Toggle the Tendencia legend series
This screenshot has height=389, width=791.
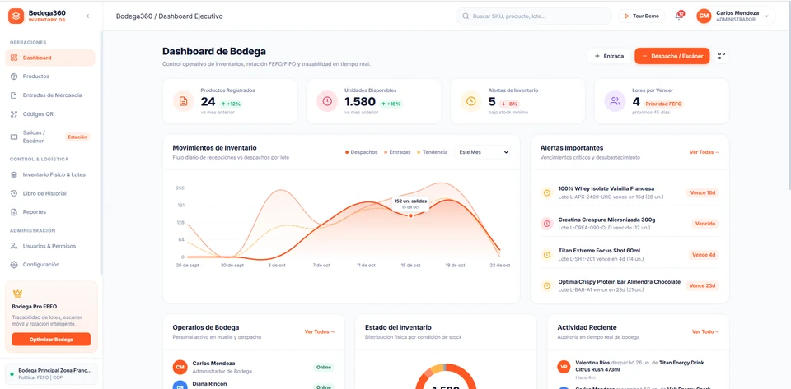(432, 152)
